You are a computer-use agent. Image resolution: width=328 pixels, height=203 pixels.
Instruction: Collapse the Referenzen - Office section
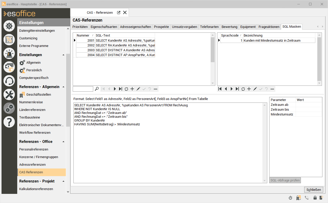pyautogui.click(x=63, y=142)
